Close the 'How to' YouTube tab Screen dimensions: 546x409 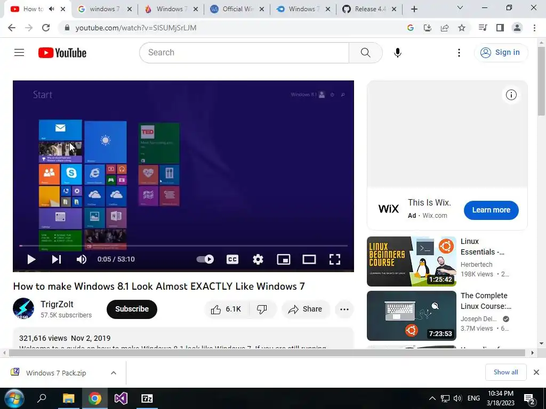[x=63, y=9]
